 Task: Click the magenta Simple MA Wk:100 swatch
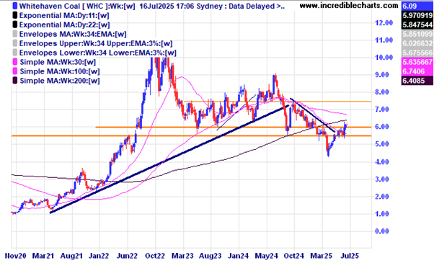pyautogui.click(x=15, y=71)
